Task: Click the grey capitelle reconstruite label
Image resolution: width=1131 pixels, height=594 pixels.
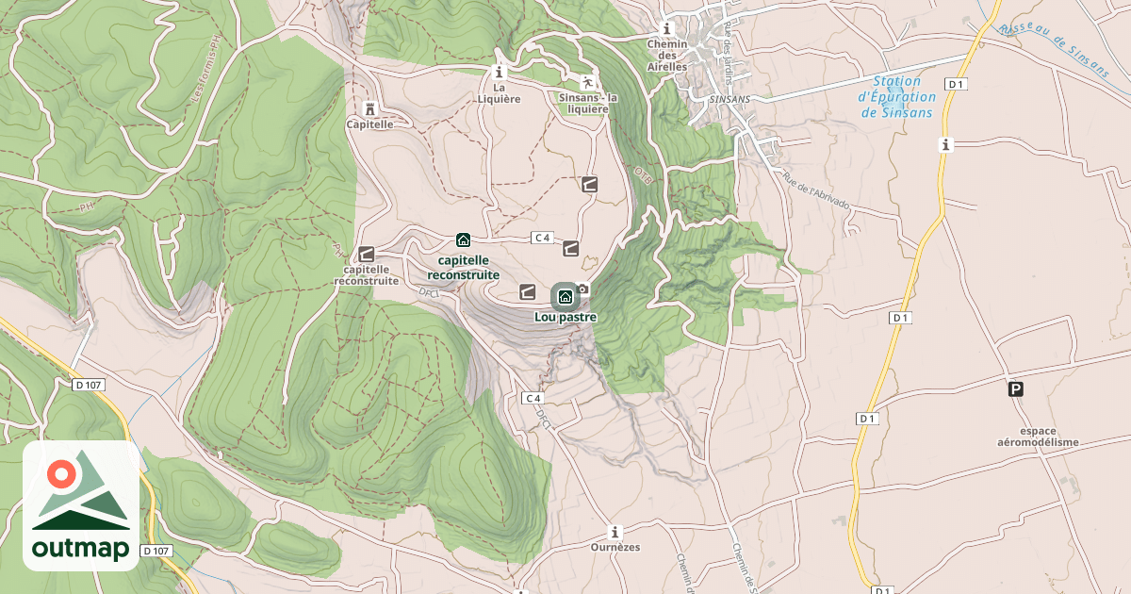Action: click(x=366, y=274)
